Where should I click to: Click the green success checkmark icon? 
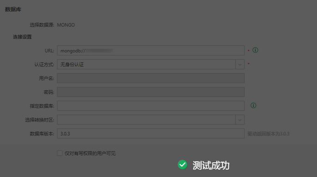pyautogui.click(x=183, y=165)
